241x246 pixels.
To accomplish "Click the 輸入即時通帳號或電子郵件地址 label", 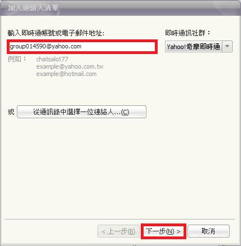I will tap(56, 33).
